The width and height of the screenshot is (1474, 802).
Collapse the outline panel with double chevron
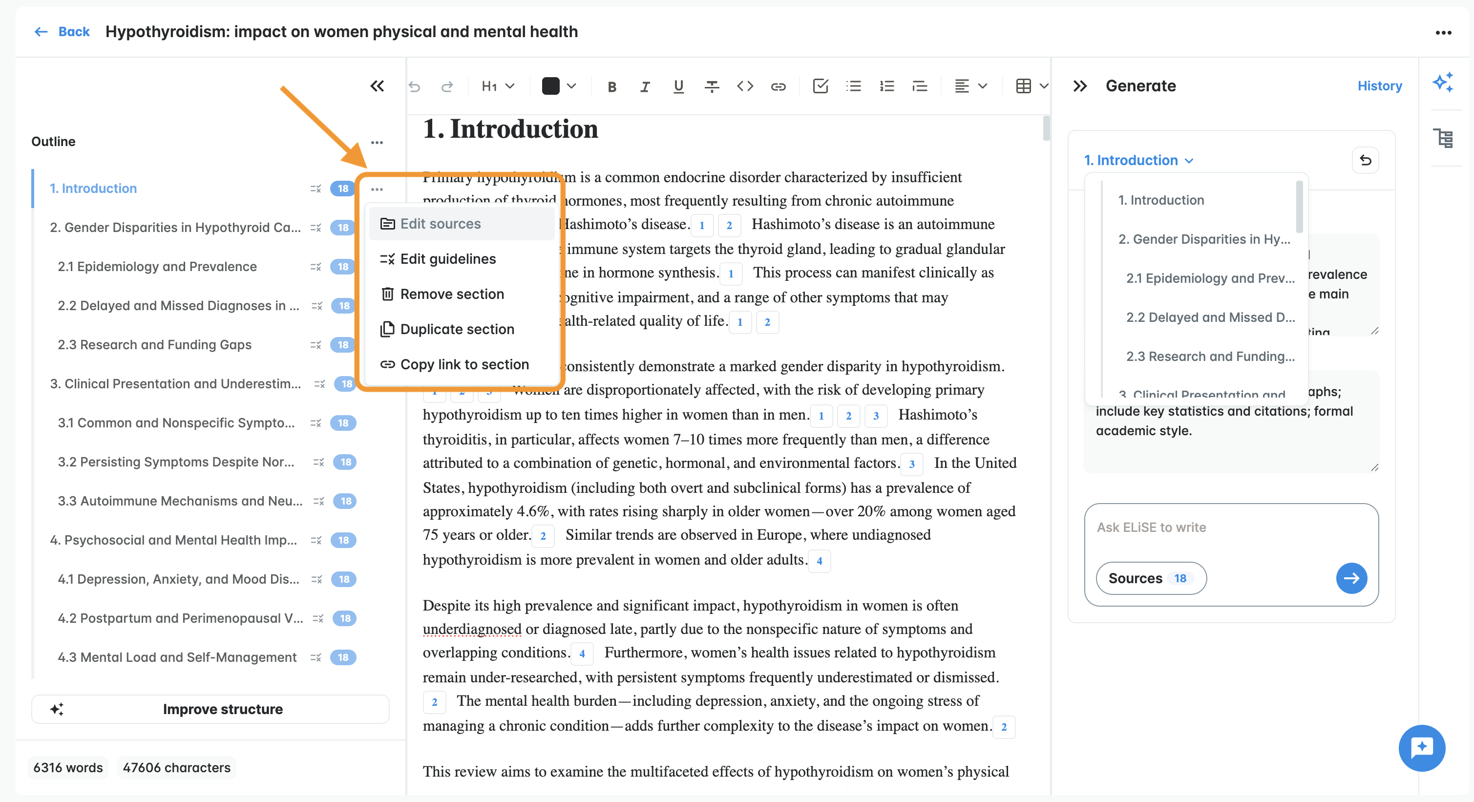[377, 86]
